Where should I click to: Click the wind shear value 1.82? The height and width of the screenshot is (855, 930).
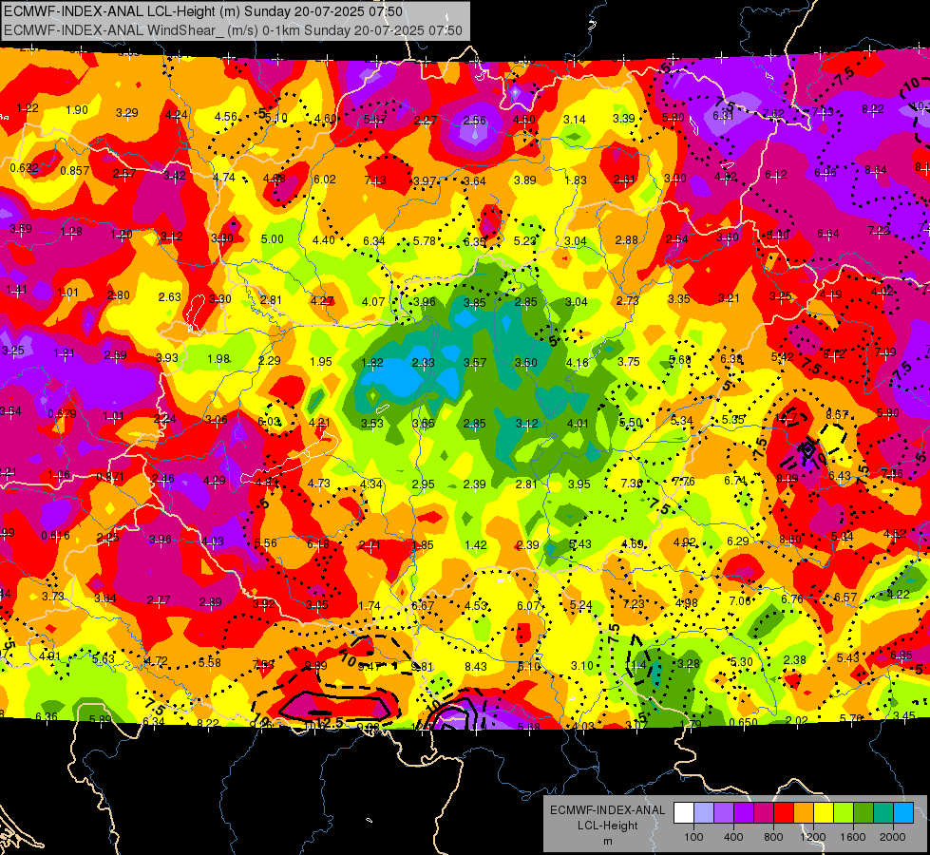(371, 363)
